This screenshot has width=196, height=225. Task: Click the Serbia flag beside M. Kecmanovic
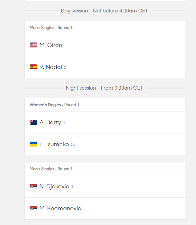coord(33,208)
